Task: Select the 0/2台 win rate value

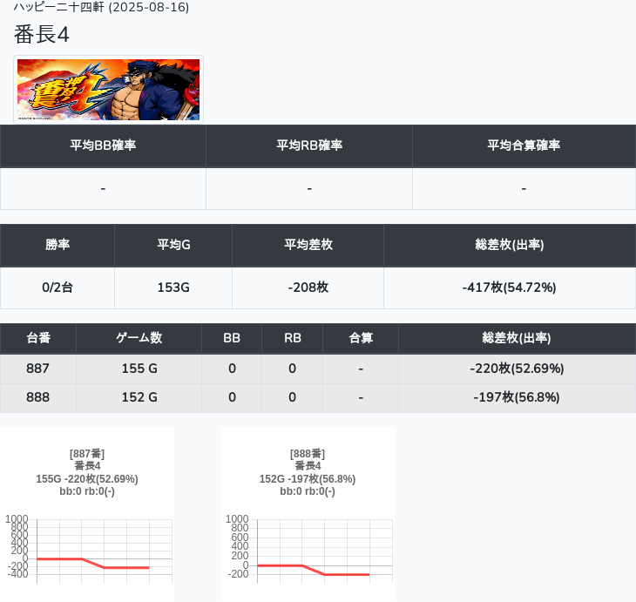Action: [58, 287]
